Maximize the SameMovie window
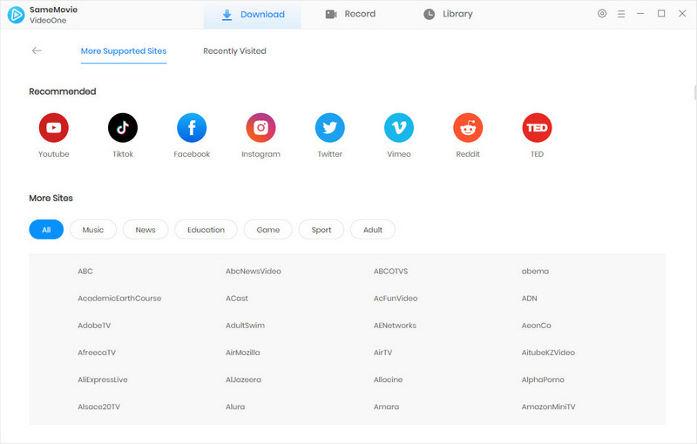The width and height of the screenshot is (697, 444). [661, 14]
